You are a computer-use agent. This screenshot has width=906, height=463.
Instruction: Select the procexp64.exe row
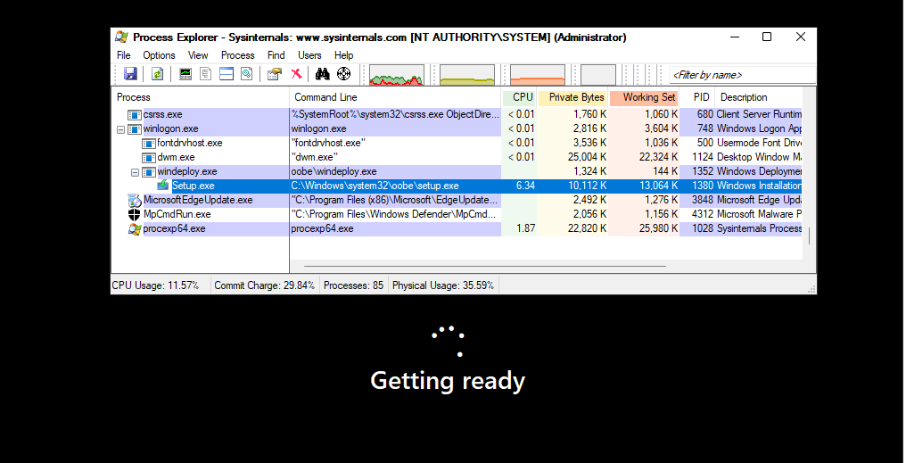457,228
